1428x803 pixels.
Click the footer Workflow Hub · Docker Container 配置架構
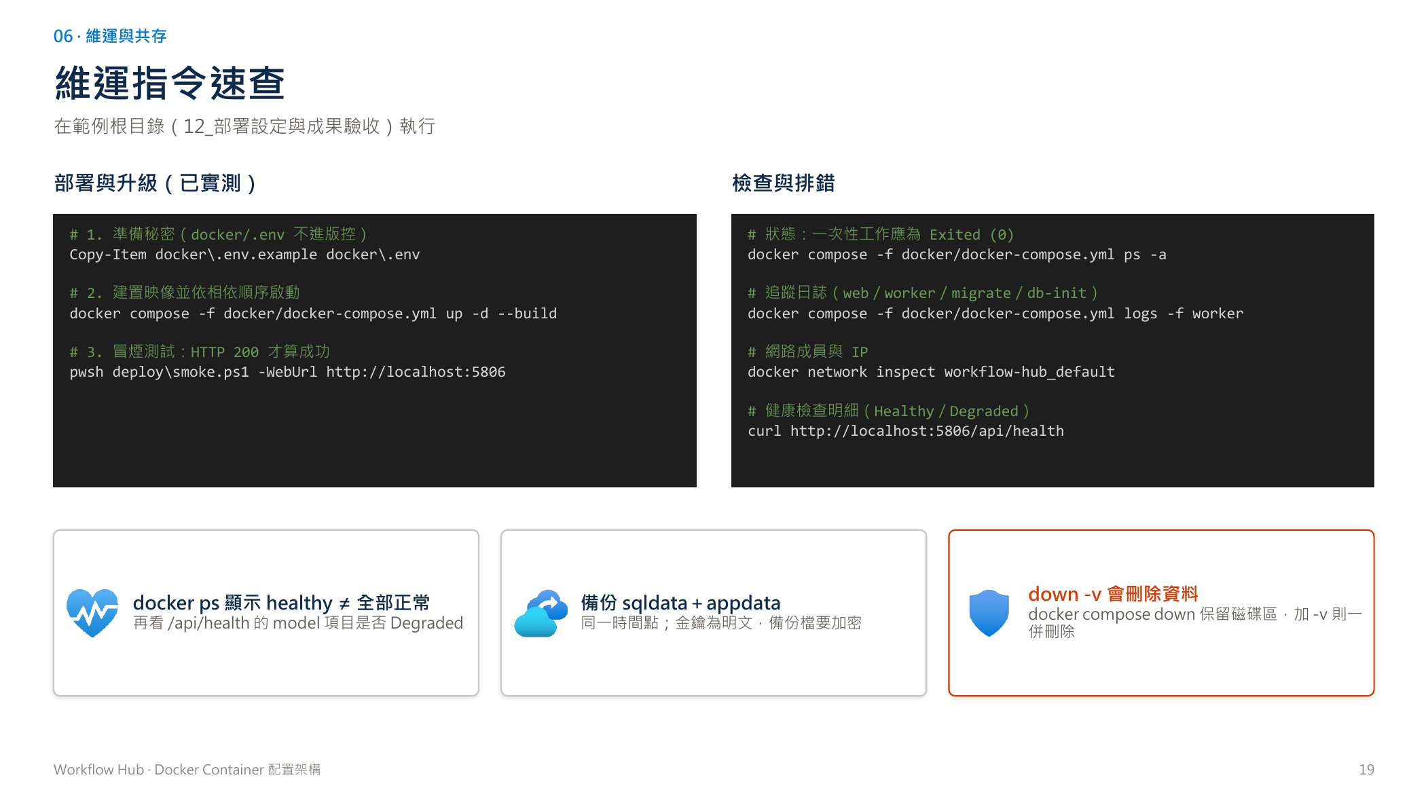coord(187,770)
